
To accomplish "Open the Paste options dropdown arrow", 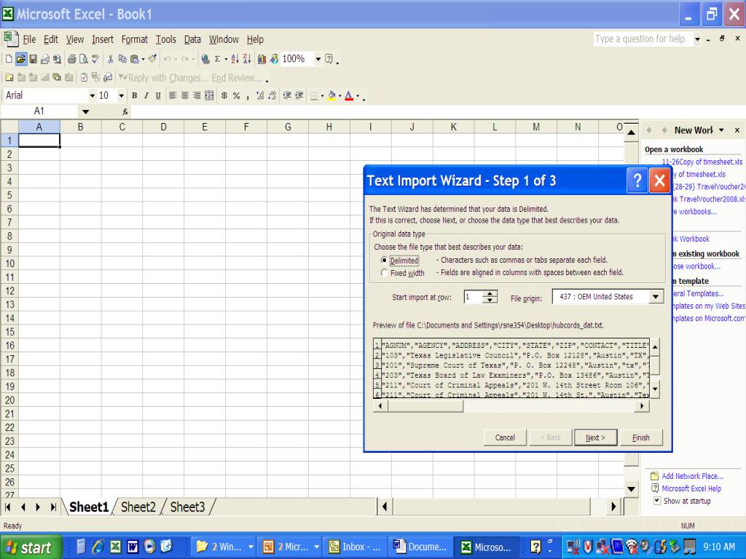I will (143, 59).
